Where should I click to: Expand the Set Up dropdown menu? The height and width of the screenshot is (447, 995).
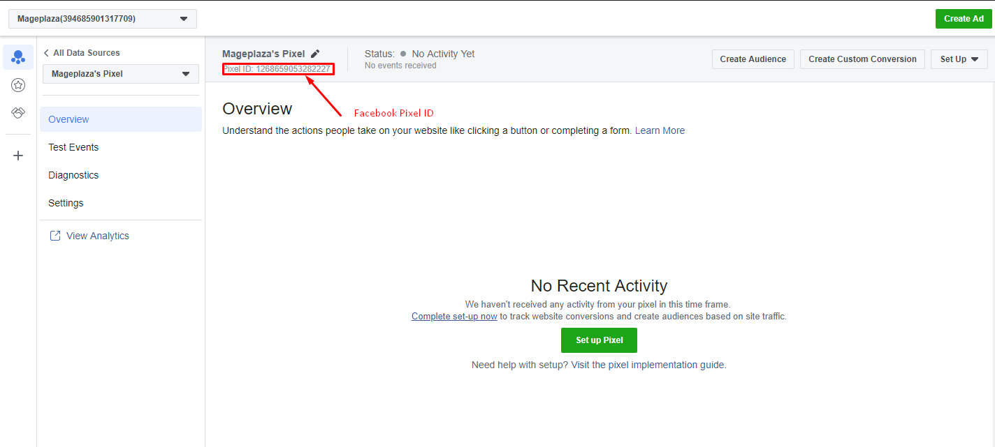click(x=959, y=59)
